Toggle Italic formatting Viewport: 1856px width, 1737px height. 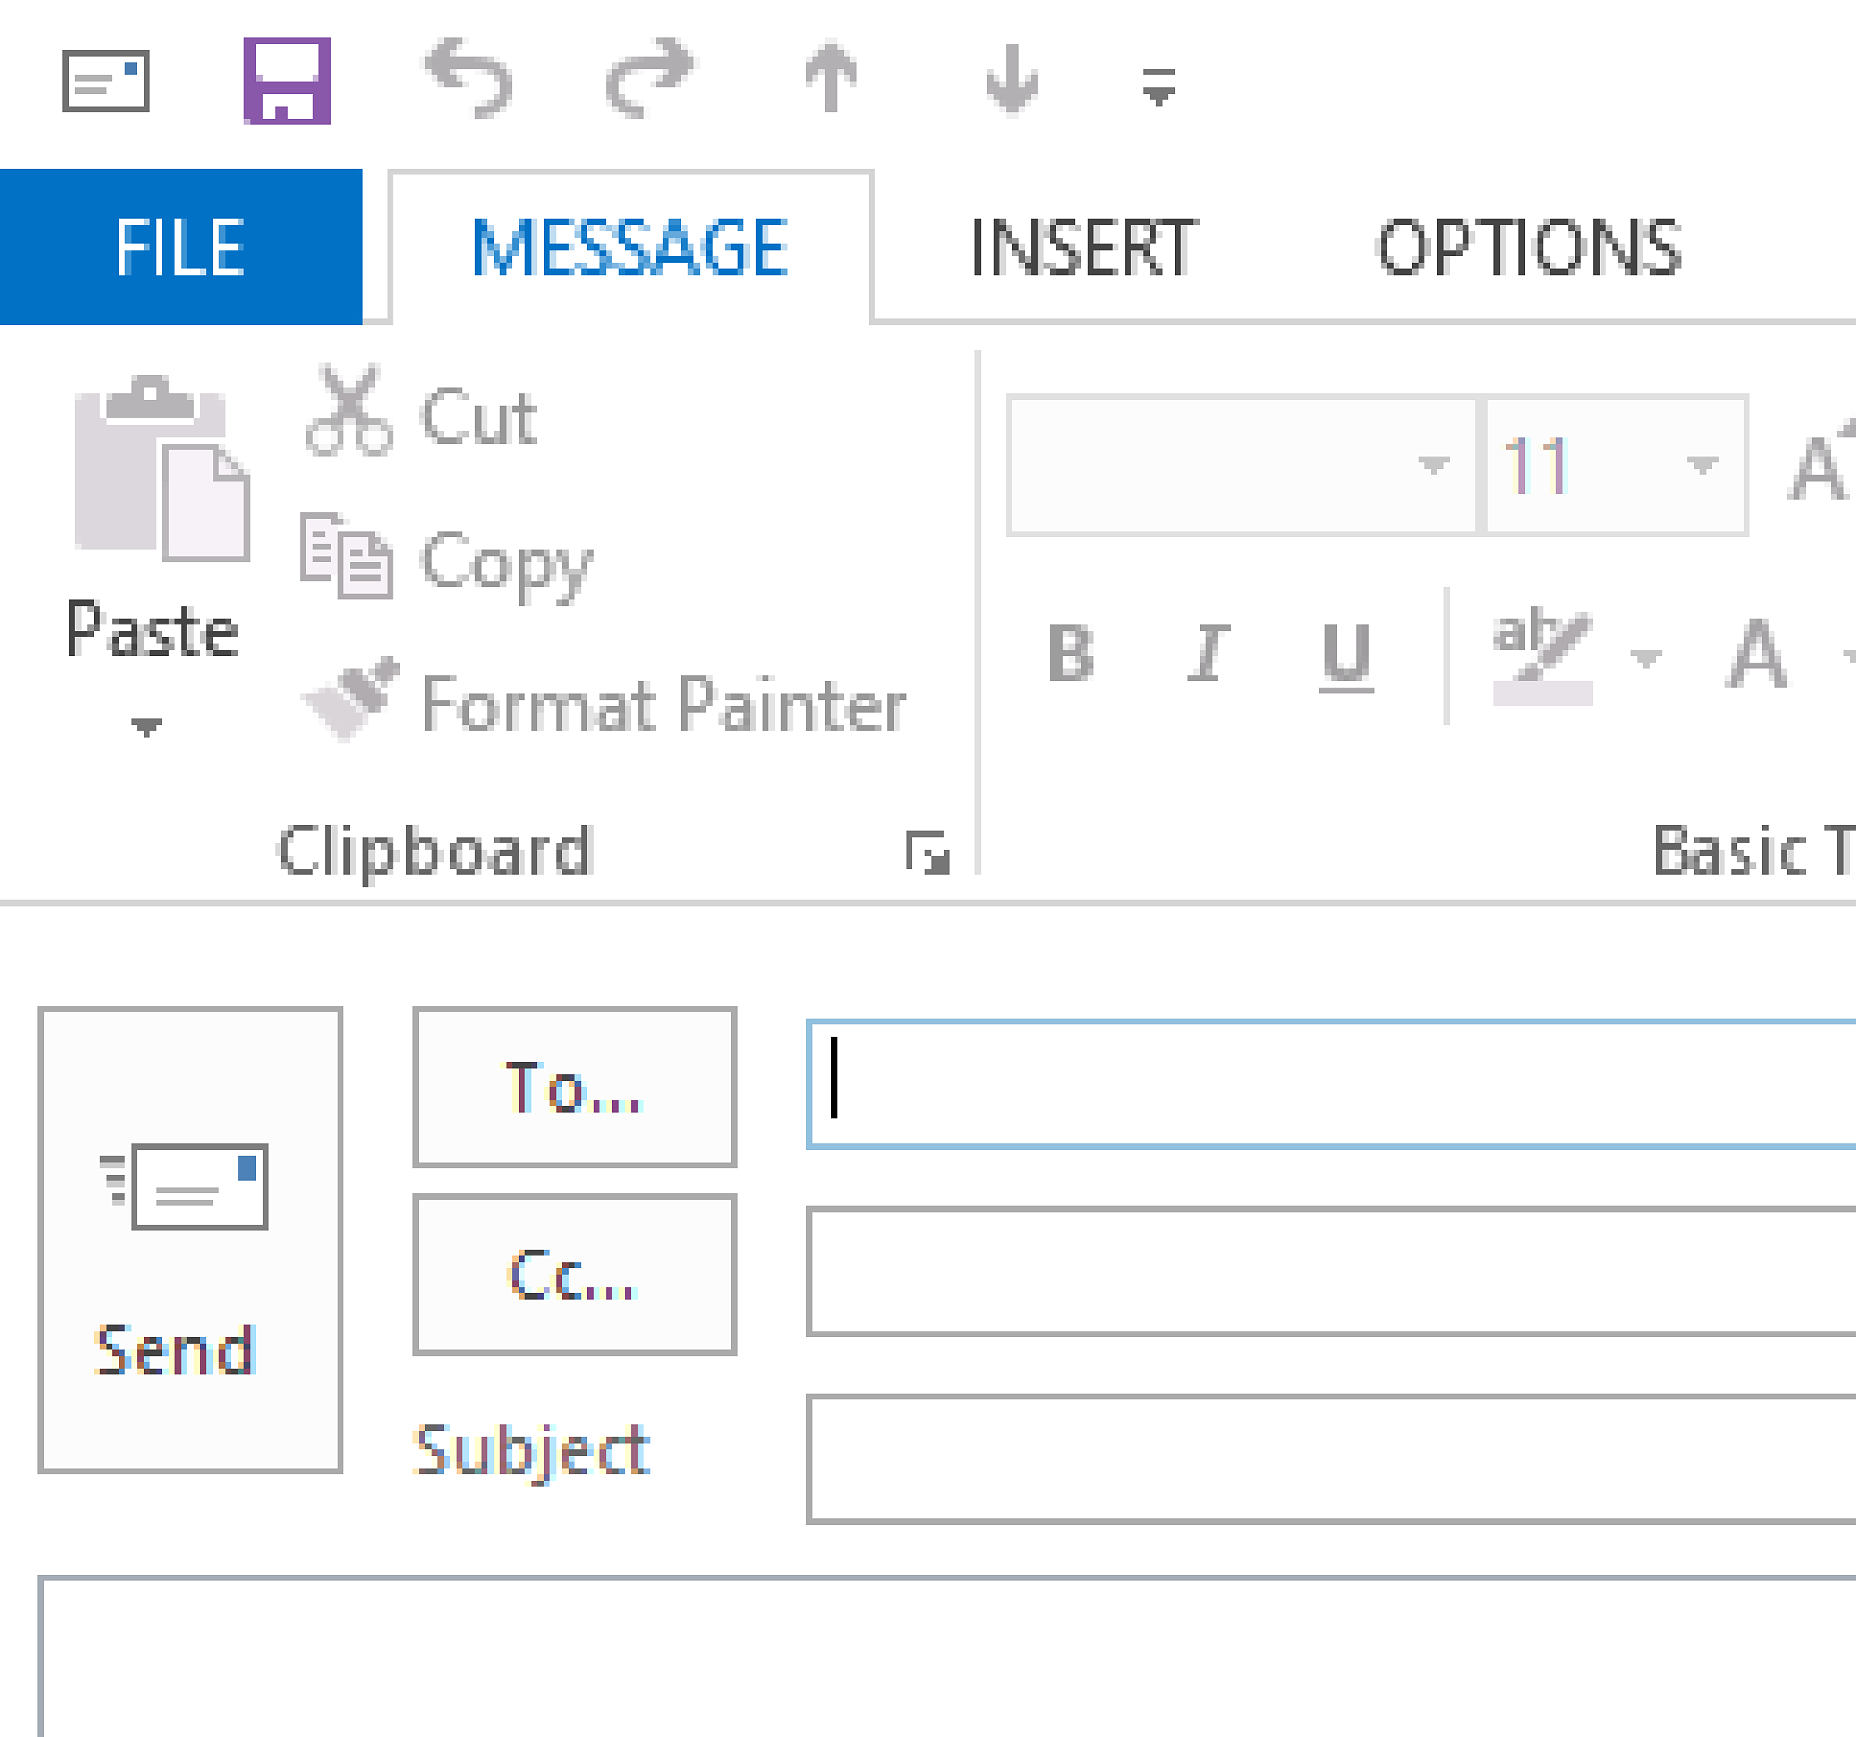point(1209,653)
